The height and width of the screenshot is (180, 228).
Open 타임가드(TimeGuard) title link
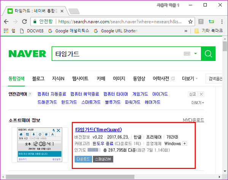tap(98, 130)
